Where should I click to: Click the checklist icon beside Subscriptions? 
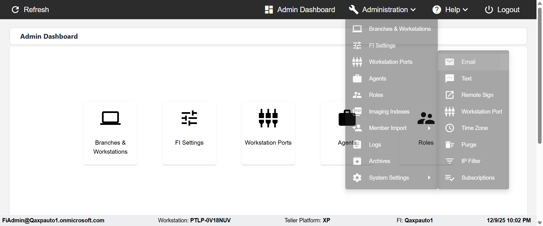(450, 178)
